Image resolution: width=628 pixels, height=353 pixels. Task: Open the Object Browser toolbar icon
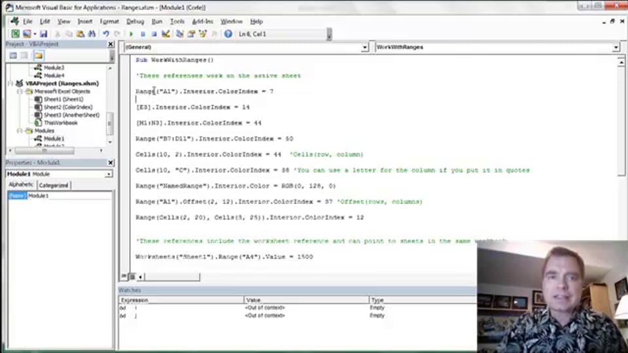(x=203, y=34)
